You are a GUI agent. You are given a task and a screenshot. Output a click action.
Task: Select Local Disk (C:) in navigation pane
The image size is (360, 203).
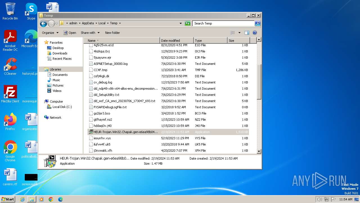(62, 107)
